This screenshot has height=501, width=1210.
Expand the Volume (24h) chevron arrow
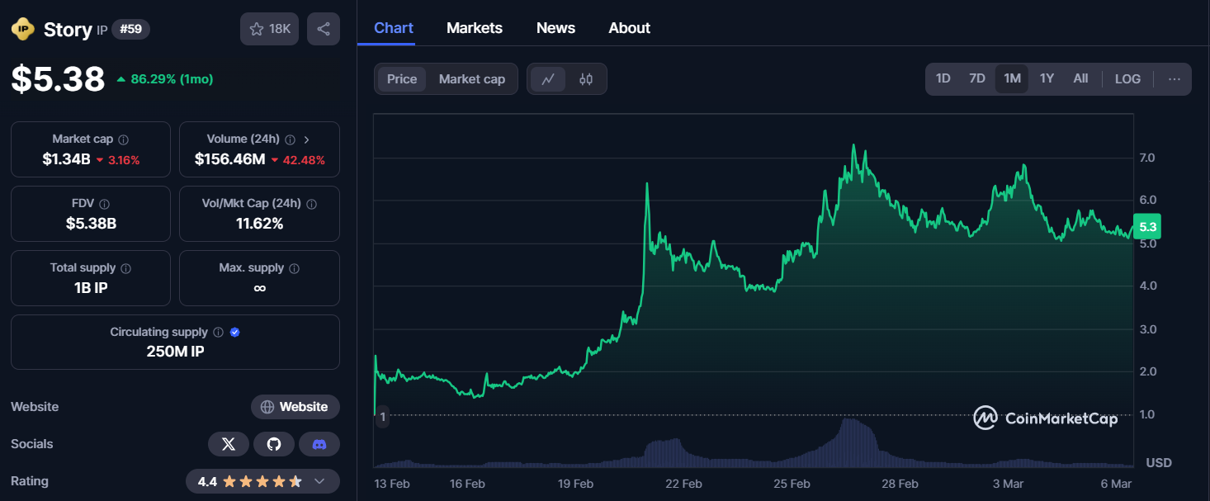[306, 139]
